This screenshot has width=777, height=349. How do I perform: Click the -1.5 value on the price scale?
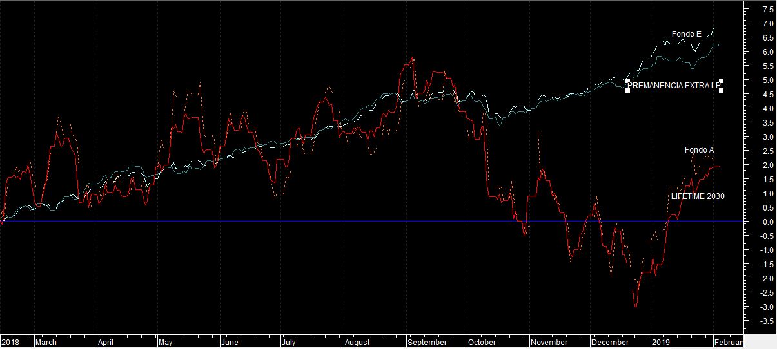767,265
